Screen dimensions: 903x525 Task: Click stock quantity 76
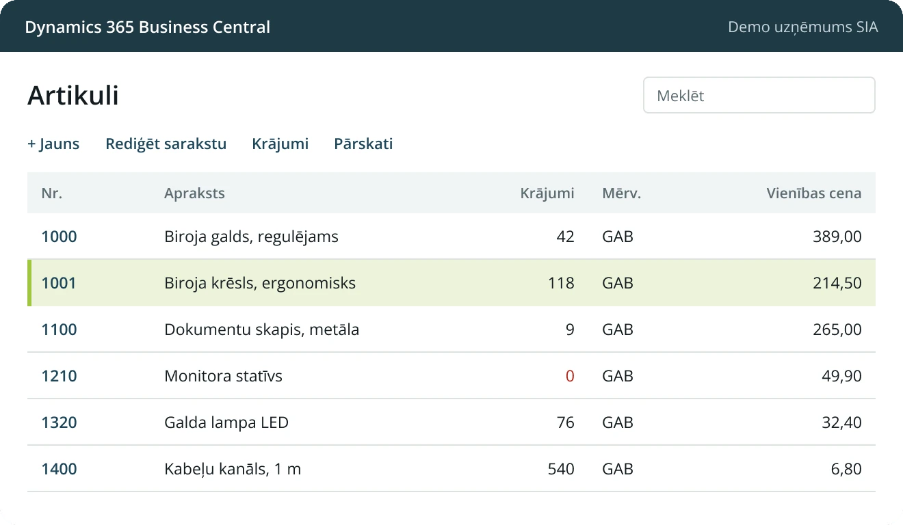(566, 422)
